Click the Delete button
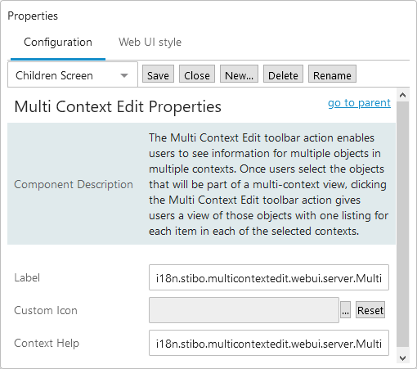Image resolution: width=417 pixels, height=369 pixels. tap(283, 74)
